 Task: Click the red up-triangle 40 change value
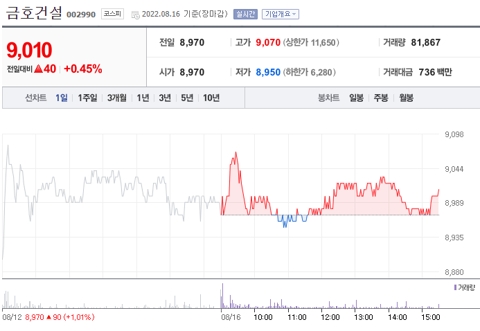(45, 69)
